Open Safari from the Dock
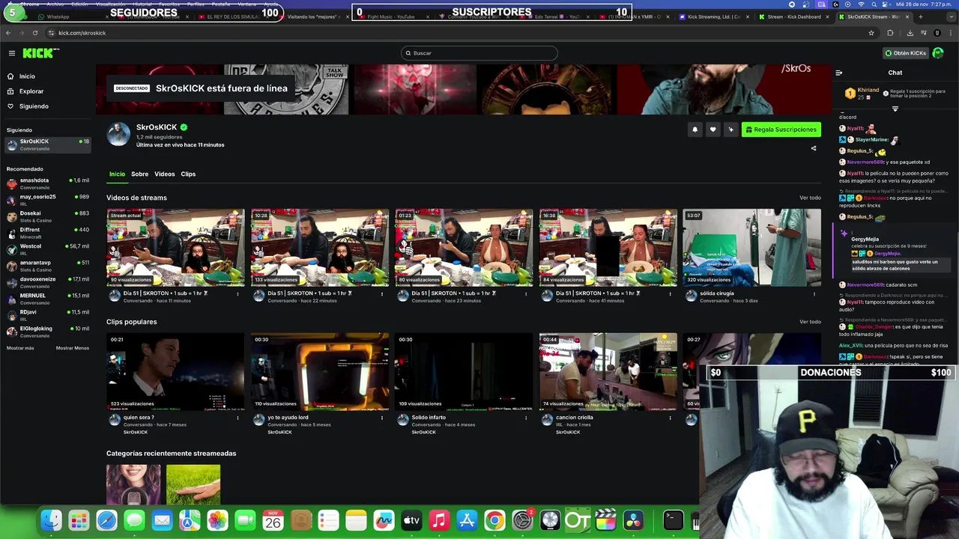 [x=106, y=520]
